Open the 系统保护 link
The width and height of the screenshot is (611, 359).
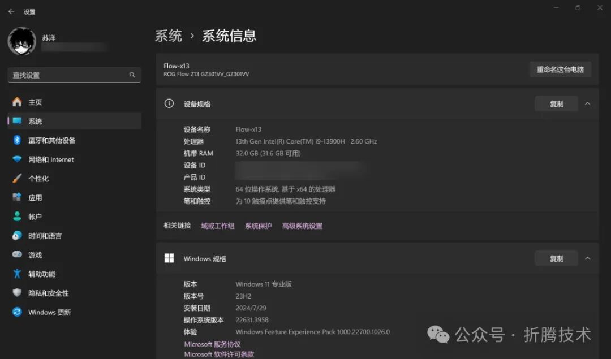click(259, 226)
